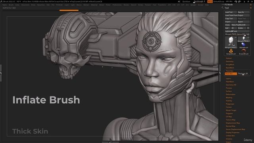Click the dock icon right of Tool title
Image resolution: width=254 pixels, height=143 pixels.
click(251, 8)
